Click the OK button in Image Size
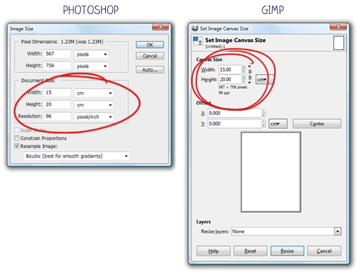Viewport: 358px width, 280px height. pos(150,45)
